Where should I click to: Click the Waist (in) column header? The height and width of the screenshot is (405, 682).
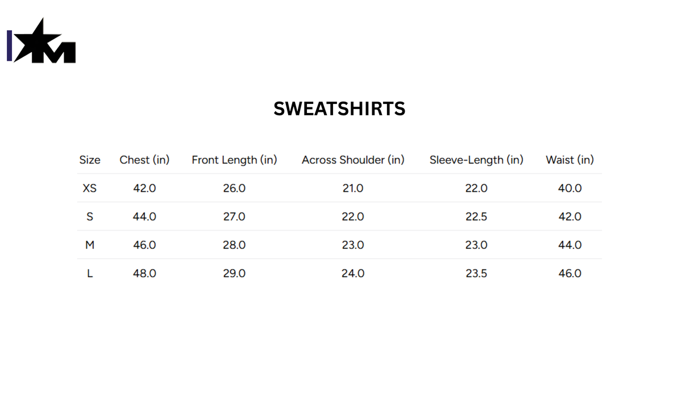(x=569, y=160)
